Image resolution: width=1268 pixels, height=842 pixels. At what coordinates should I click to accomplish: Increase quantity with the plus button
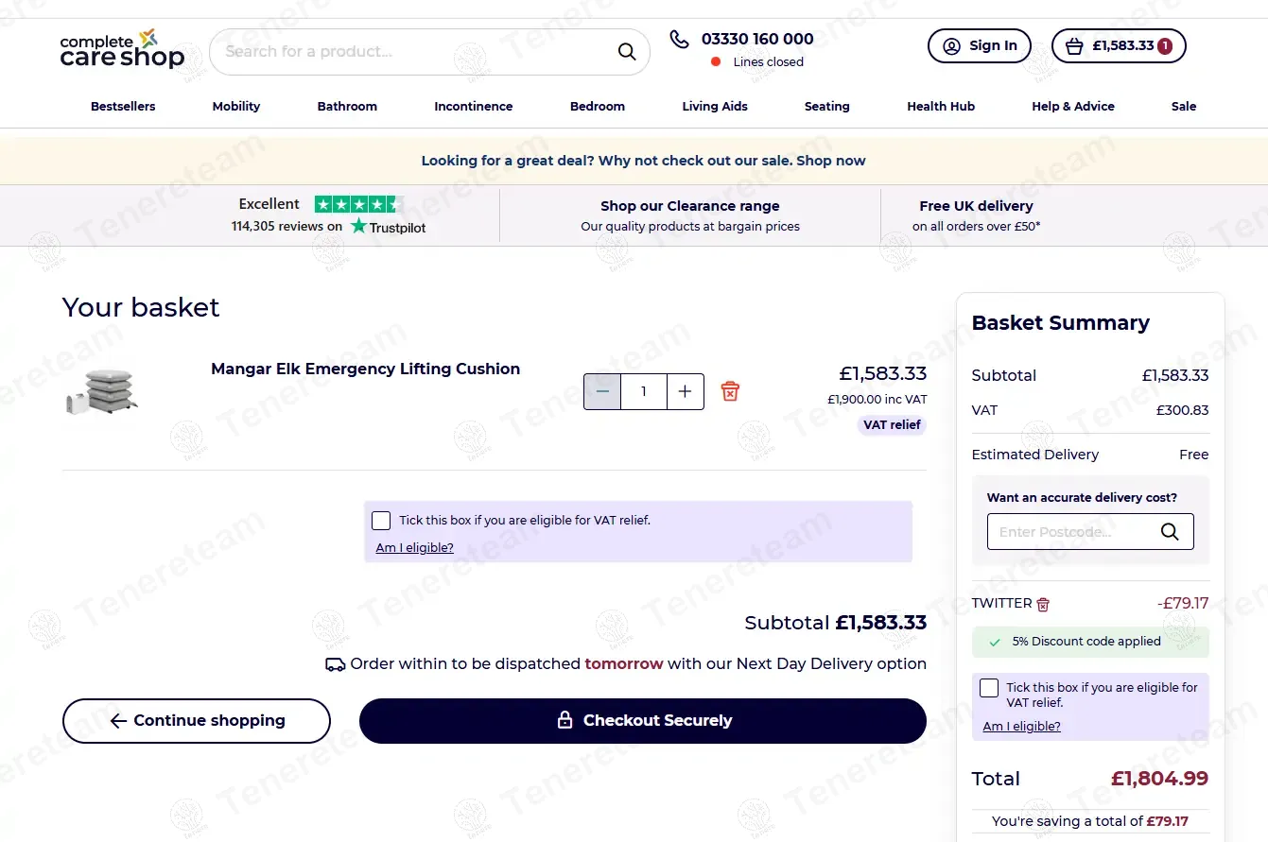click(x=686, y=391)
